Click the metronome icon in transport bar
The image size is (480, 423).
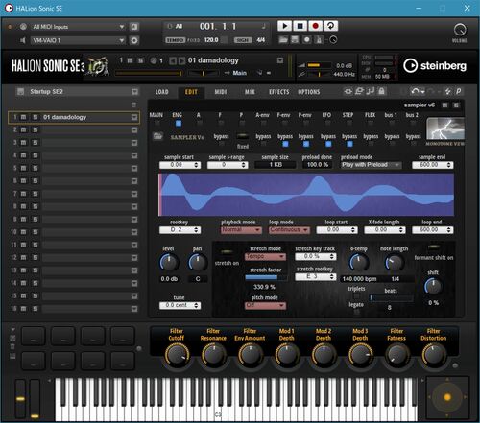[x=319, y=40]
